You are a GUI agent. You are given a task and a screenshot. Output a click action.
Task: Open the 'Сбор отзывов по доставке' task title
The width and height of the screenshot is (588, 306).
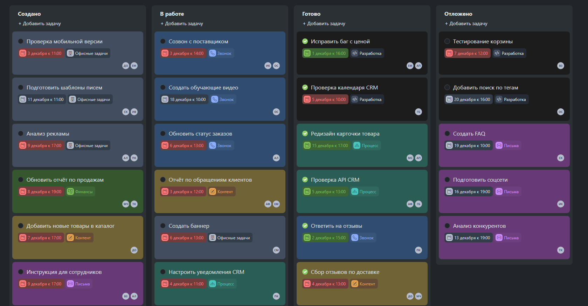tap(345, 272)
